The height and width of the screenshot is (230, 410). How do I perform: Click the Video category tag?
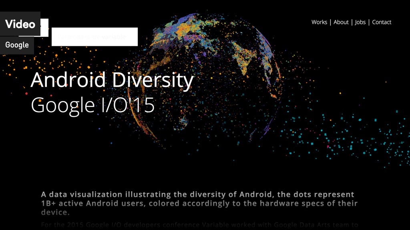(x=20, y=24)
